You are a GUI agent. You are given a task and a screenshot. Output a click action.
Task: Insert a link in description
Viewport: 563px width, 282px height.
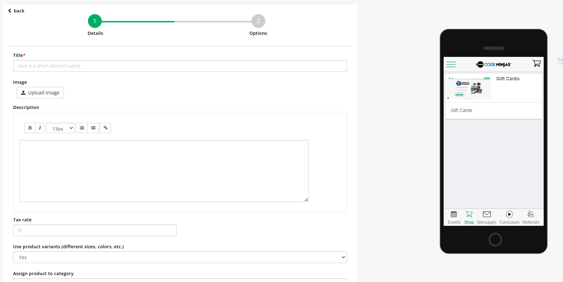click(106, 128)
